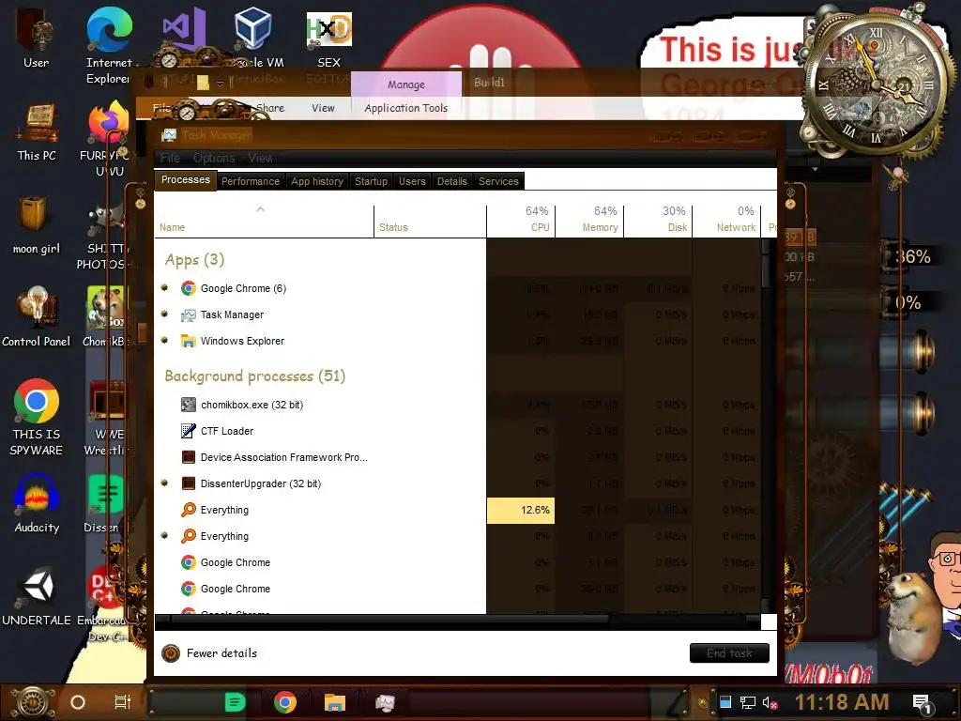The image size is (961, 721).
Task: Open the Users tab
Action: pos(412,181)
